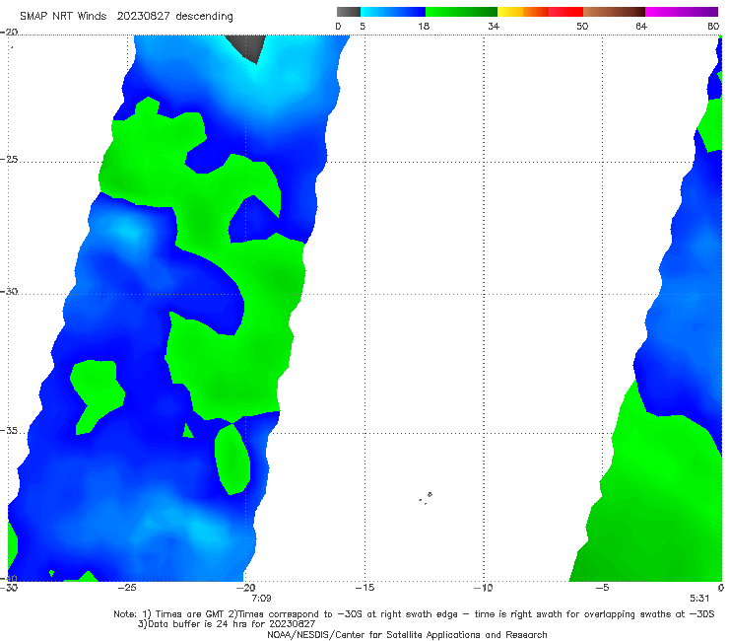Click the gray 0–5 segment of the color bar
729x641 pixels.
[349, 12]
